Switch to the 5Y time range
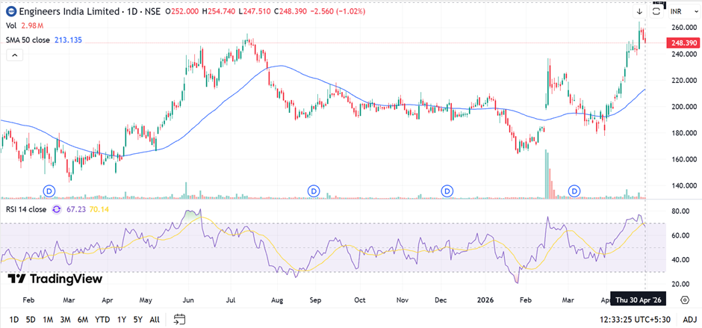Viewport: 702px width, 328px height. pos(138,320)
